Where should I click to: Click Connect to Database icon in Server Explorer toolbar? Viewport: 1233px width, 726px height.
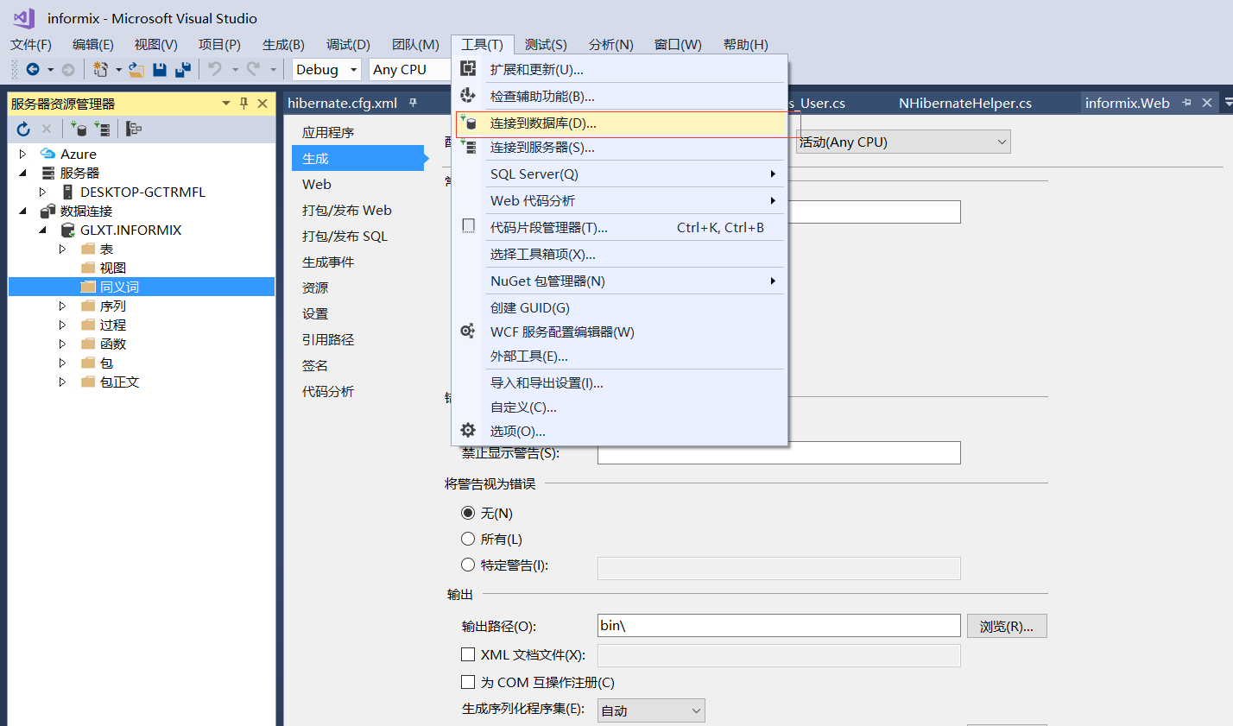point(79,129)
